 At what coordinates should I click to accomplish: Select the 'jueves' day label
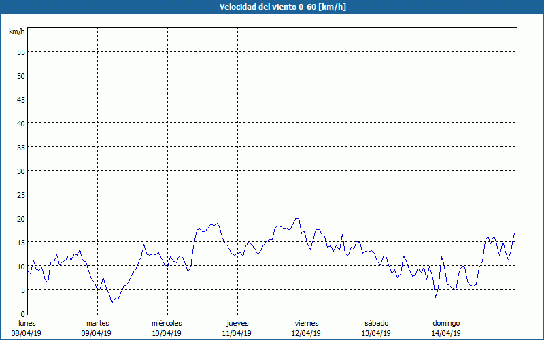coord(237,323)
